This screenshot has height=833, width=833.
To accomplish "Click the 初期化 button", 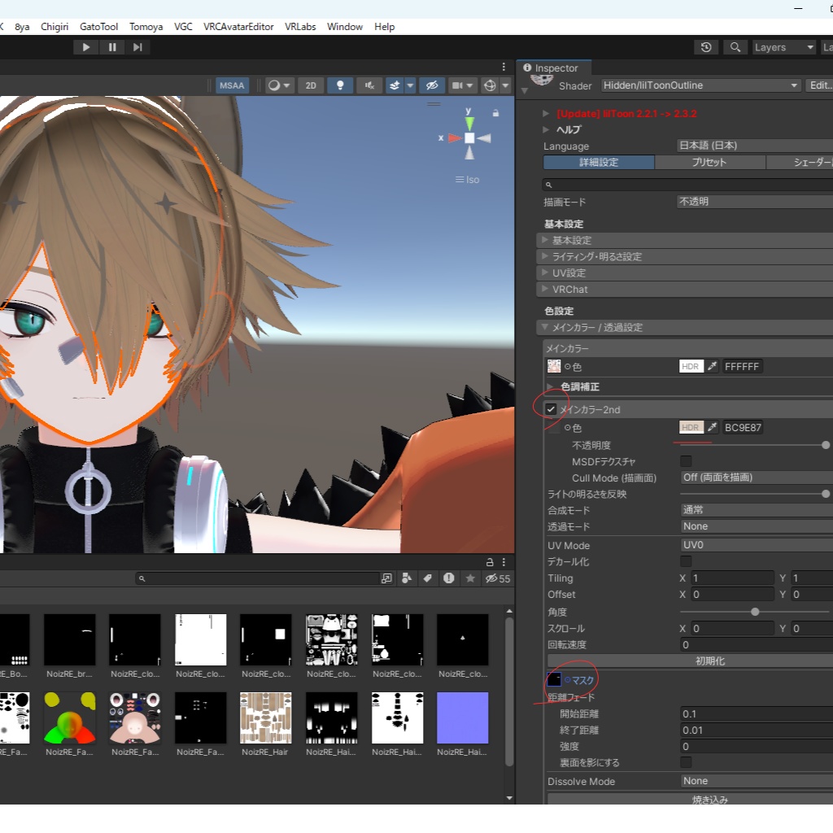I will click(710, 661).
